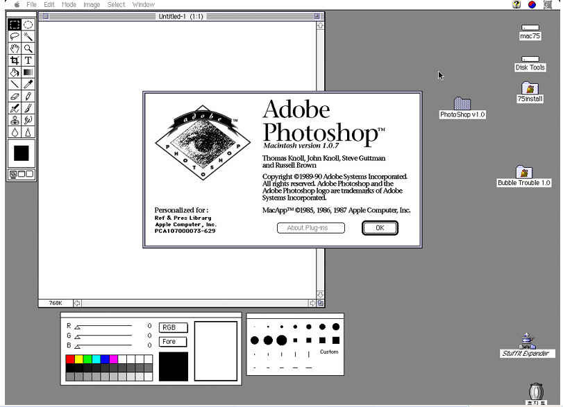Select the Zoom magnifier tool
This screenshot has height=407, width=563.
coord(28,49)
